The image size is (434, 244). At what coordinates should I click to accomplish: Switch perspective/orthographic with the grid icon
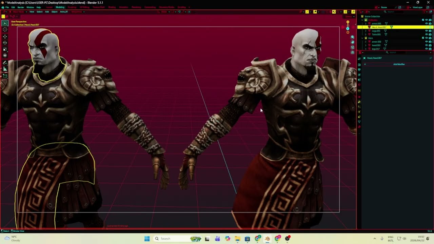click(x=353, y=52)
